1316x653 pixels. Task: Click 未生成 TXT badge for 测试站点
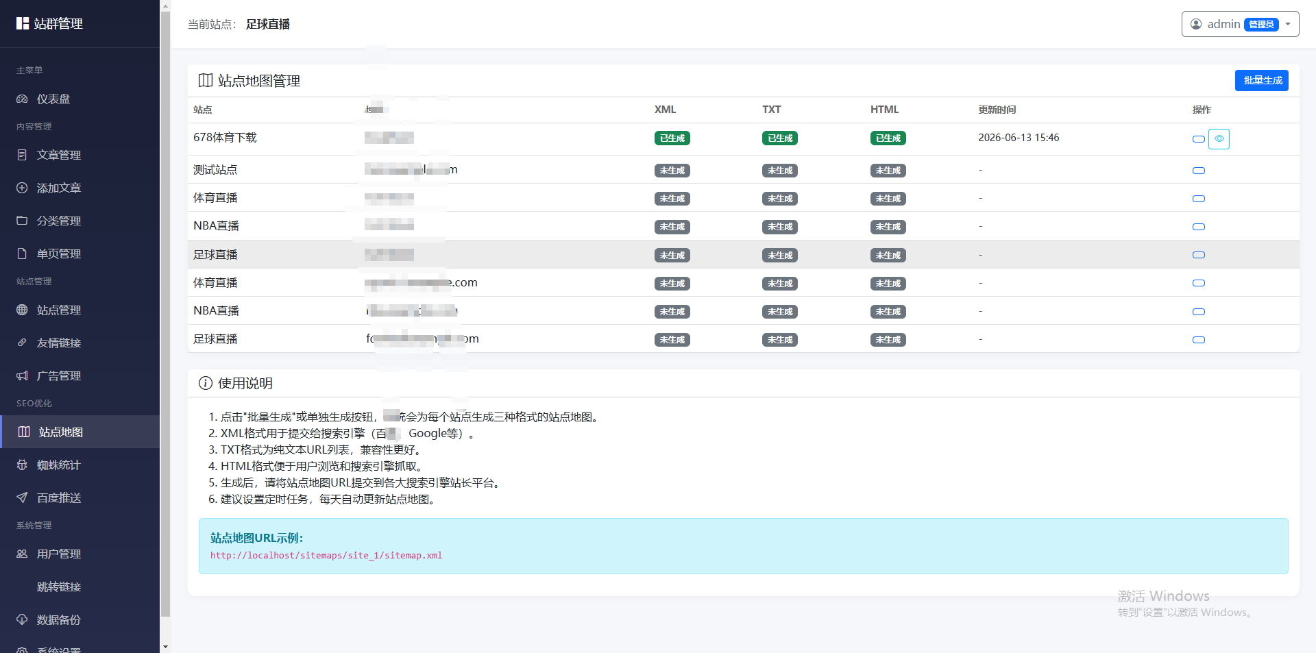click(780, 171)
